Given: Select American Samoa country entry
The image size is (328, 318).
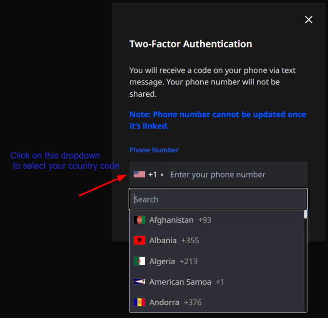Looking at the screenshot, I should pos(180,282).
